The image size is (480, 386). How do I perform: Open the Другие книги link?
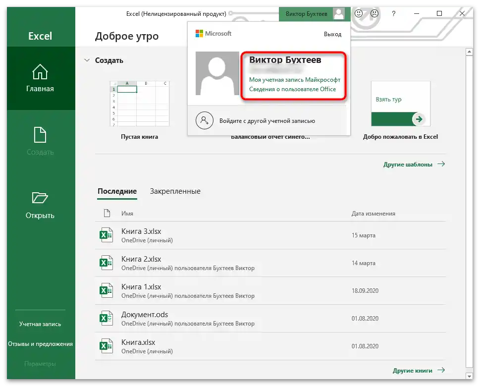(419, 370)
